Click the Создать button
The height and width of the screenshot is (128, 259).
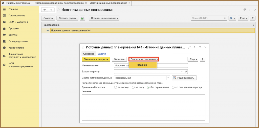(x=48, y=18)
